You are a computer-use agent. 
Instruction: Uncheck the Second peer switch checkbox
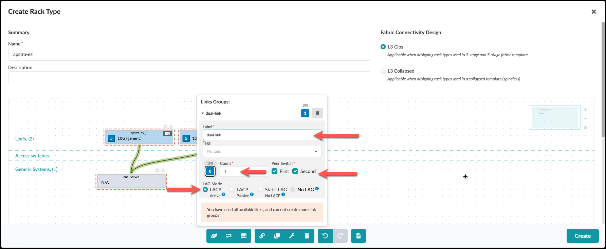tap(295, 171)
